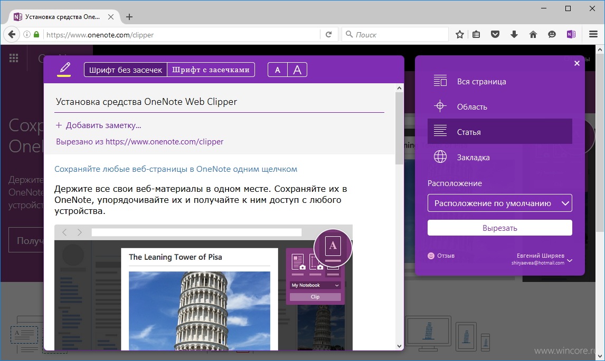Reload the page with the refresh icon
The width and height of the screenshot is (605, 361).
(x=329, y=35)
